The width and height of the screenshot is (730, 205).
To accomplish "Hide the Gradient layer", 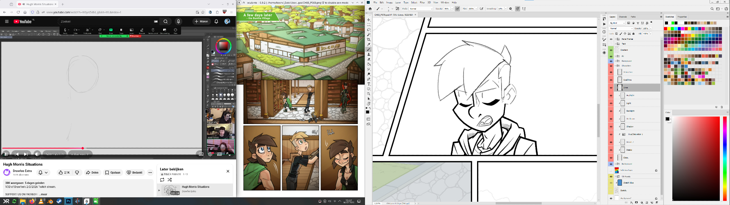I will coord(611,50).
